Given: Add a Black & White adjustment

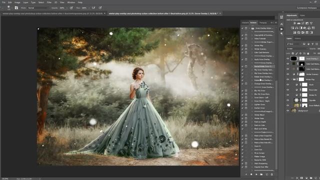Looking at the screenshot, I should click(x=301, y=28).
